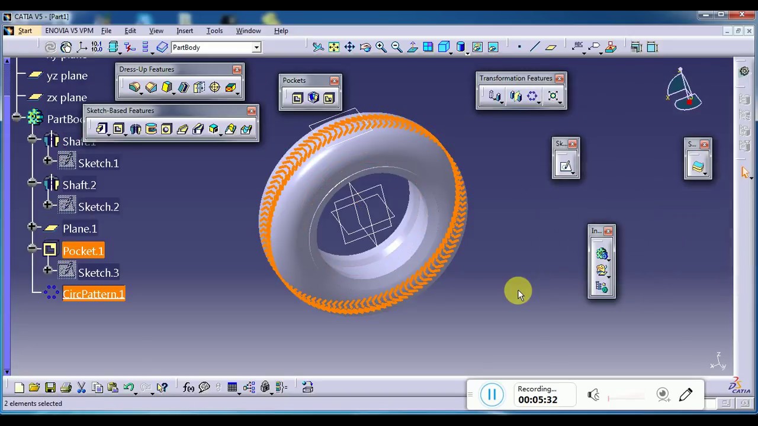Open the Start menu of CATIA

click(25, 31)
